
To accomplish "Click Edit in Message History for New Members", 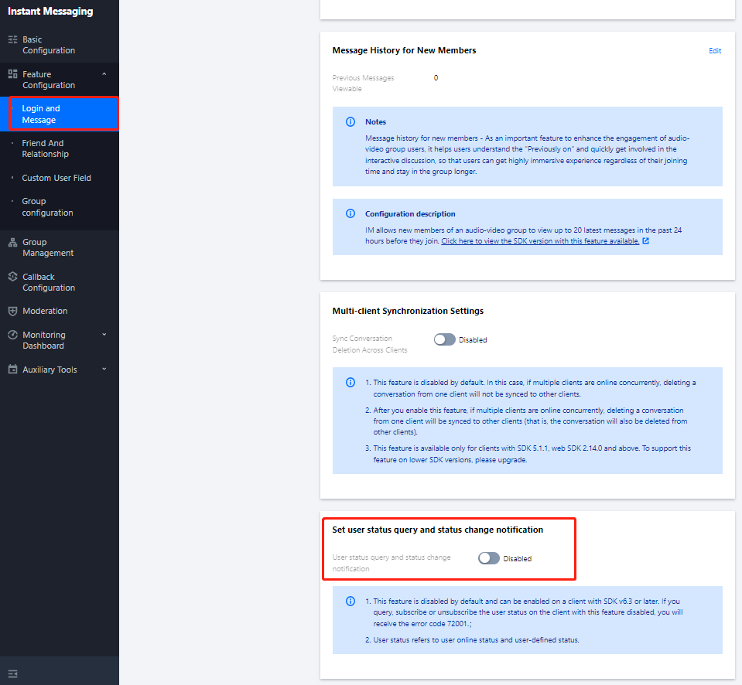I will click(x=715, y=50).
